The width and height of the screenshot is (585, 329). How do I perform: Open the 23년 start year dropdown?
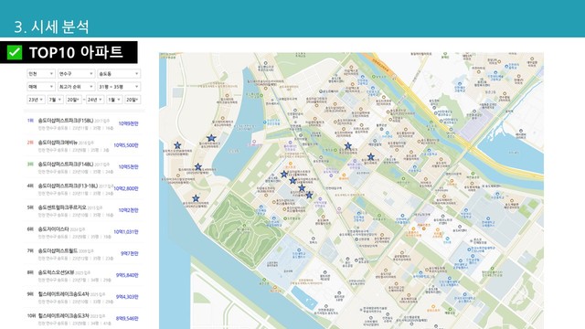pos(36,100)
